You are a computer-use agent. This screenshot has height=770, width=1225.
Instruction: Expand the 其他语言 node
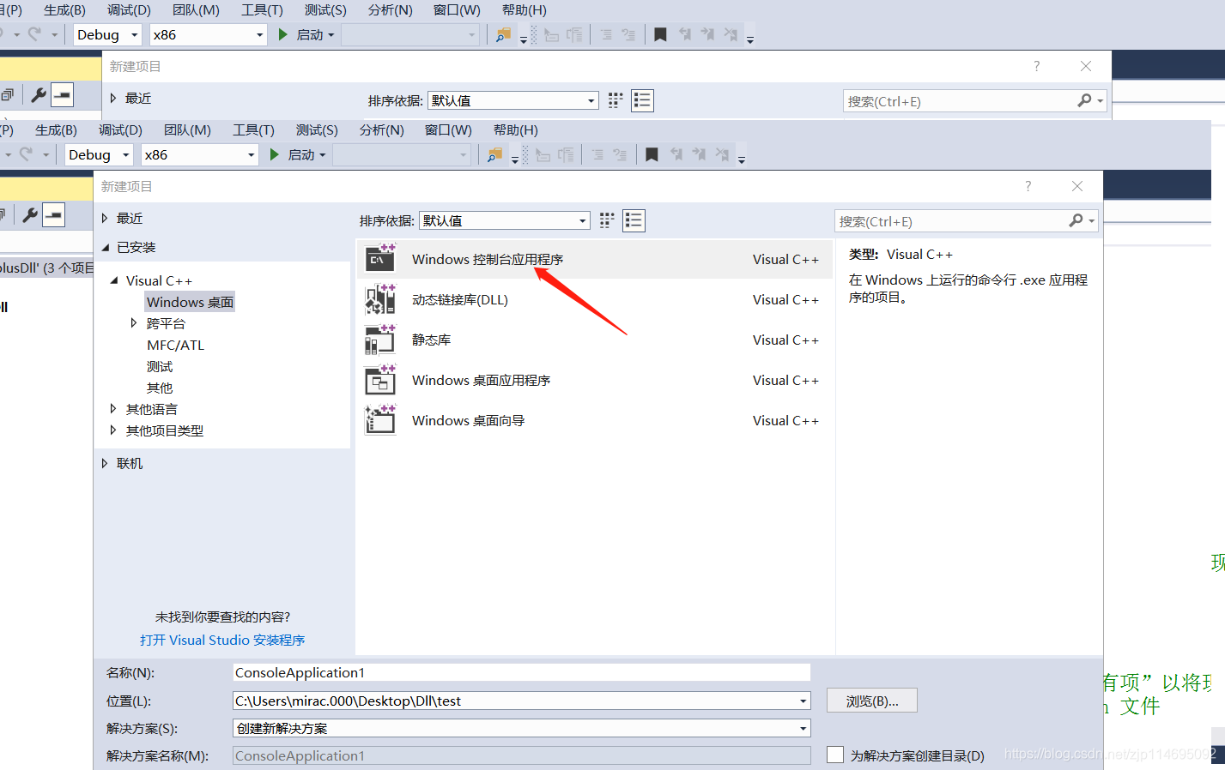[113, 409]
